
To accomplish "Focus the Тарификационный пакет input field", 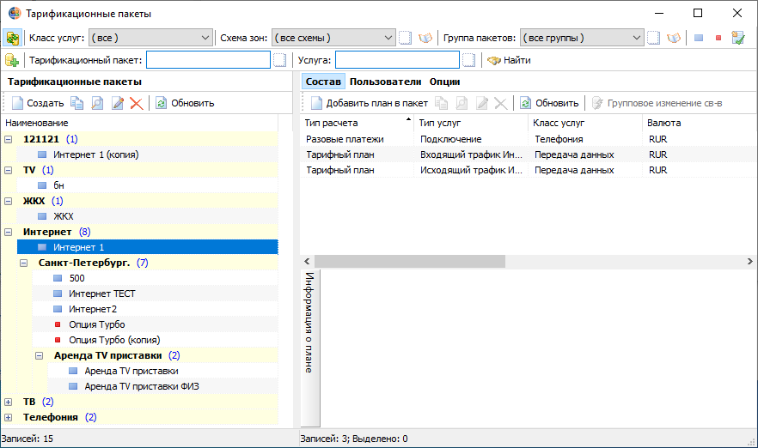I will coord(208,60).
